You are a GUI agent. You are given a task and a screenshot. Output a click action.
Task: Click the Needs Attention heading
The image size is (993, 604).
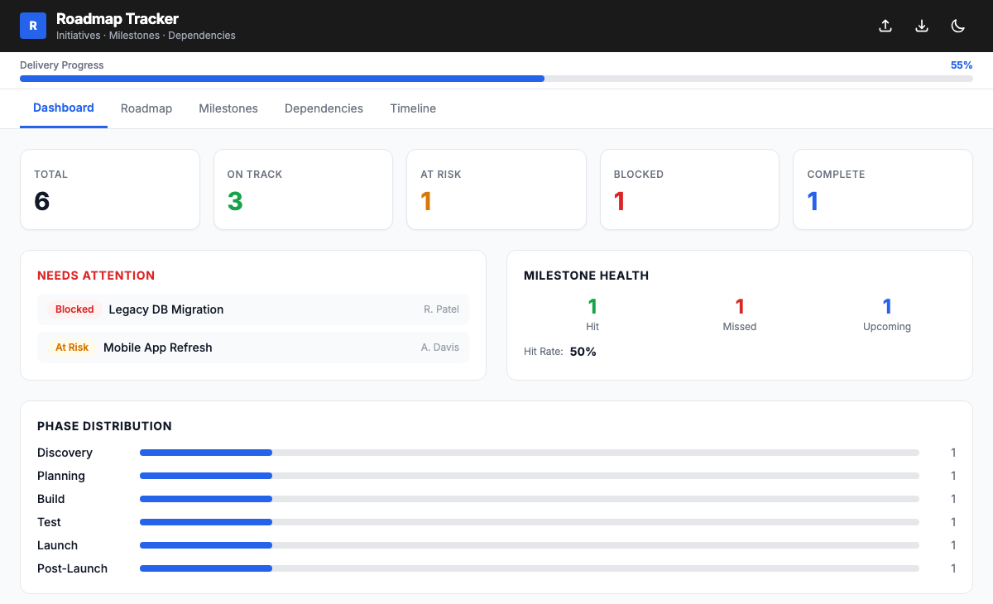tap(96, 276)
